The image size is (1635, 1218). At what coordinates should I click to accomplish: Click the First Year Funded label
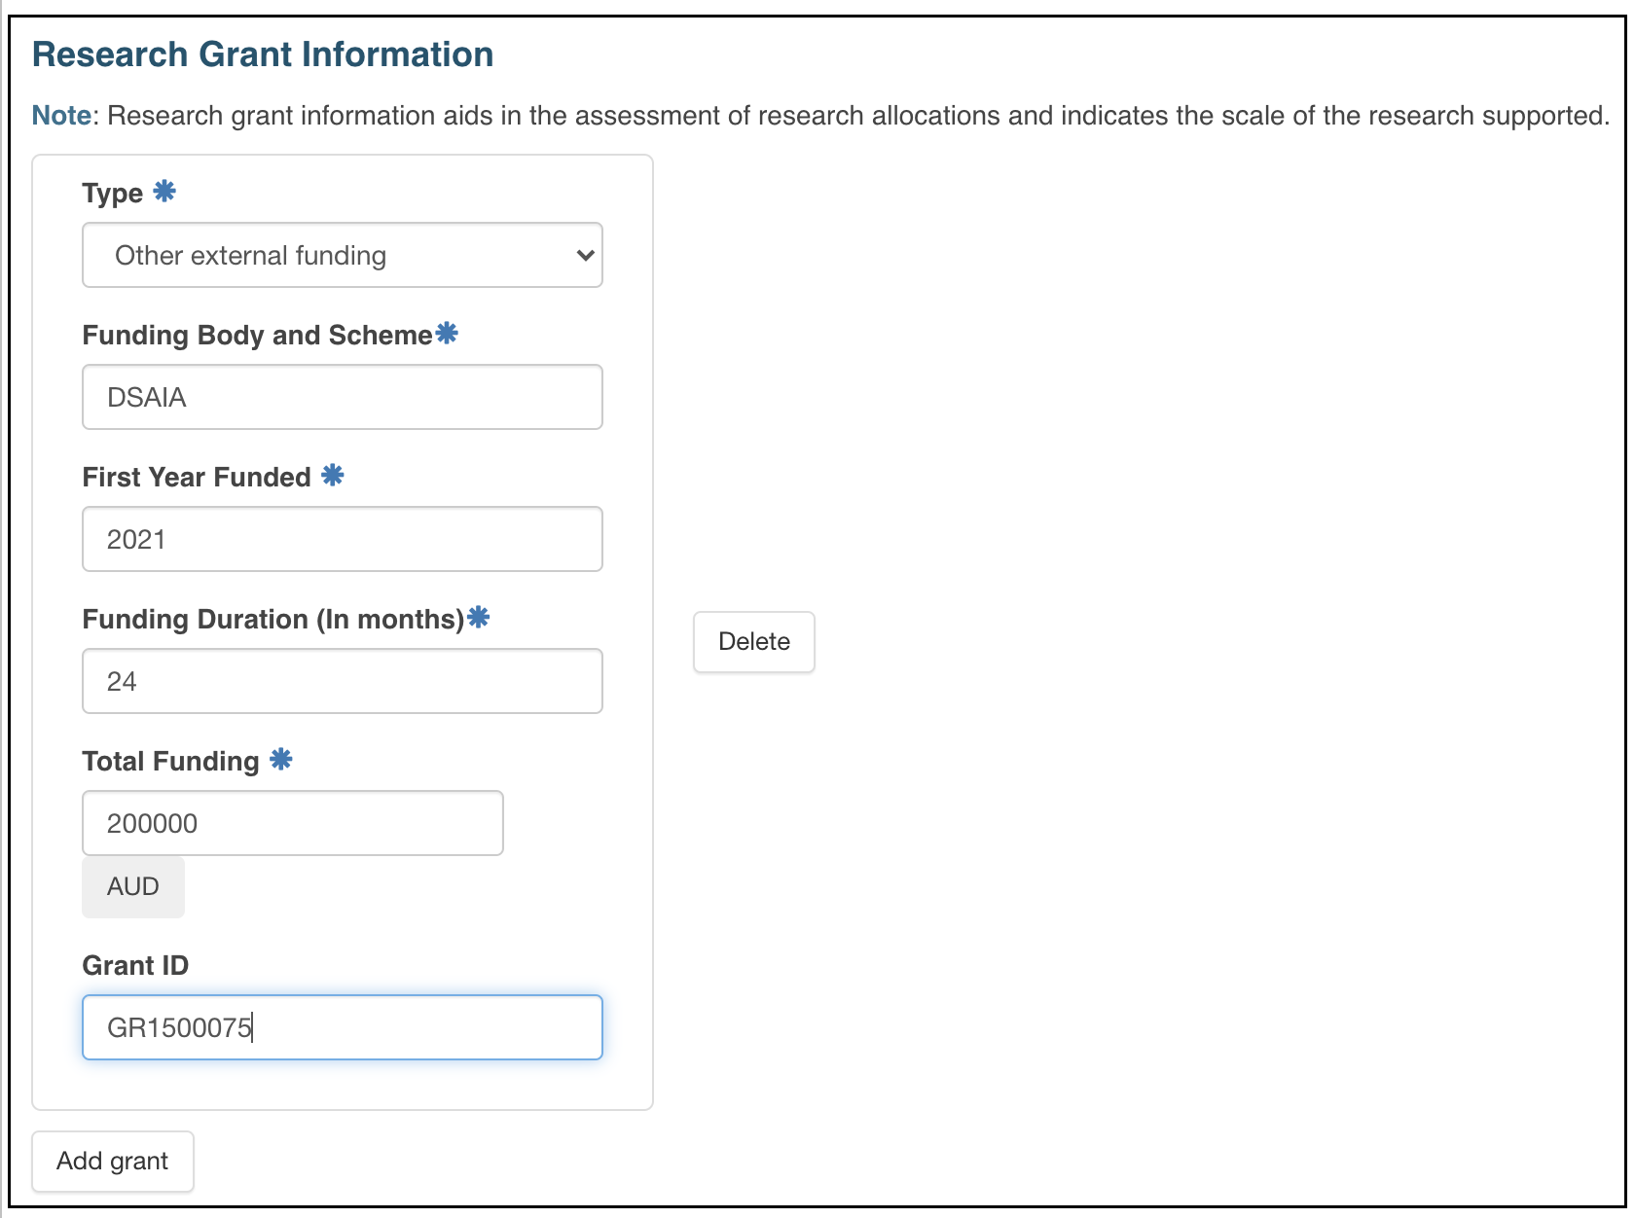(197, 477)
